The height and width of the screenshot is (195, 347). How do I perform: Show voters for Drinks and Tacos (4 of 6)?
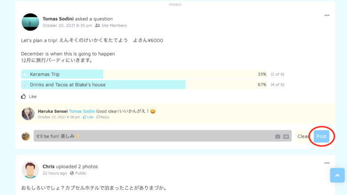pos(277,85)
